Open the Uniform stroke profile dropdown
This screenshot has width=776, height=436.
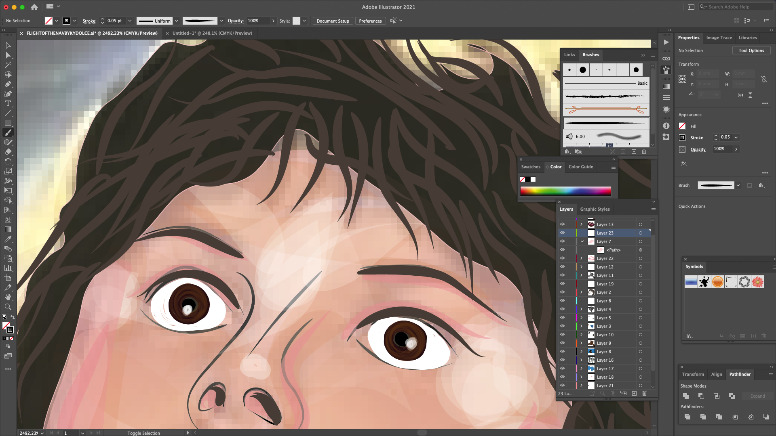pos(177,21)
